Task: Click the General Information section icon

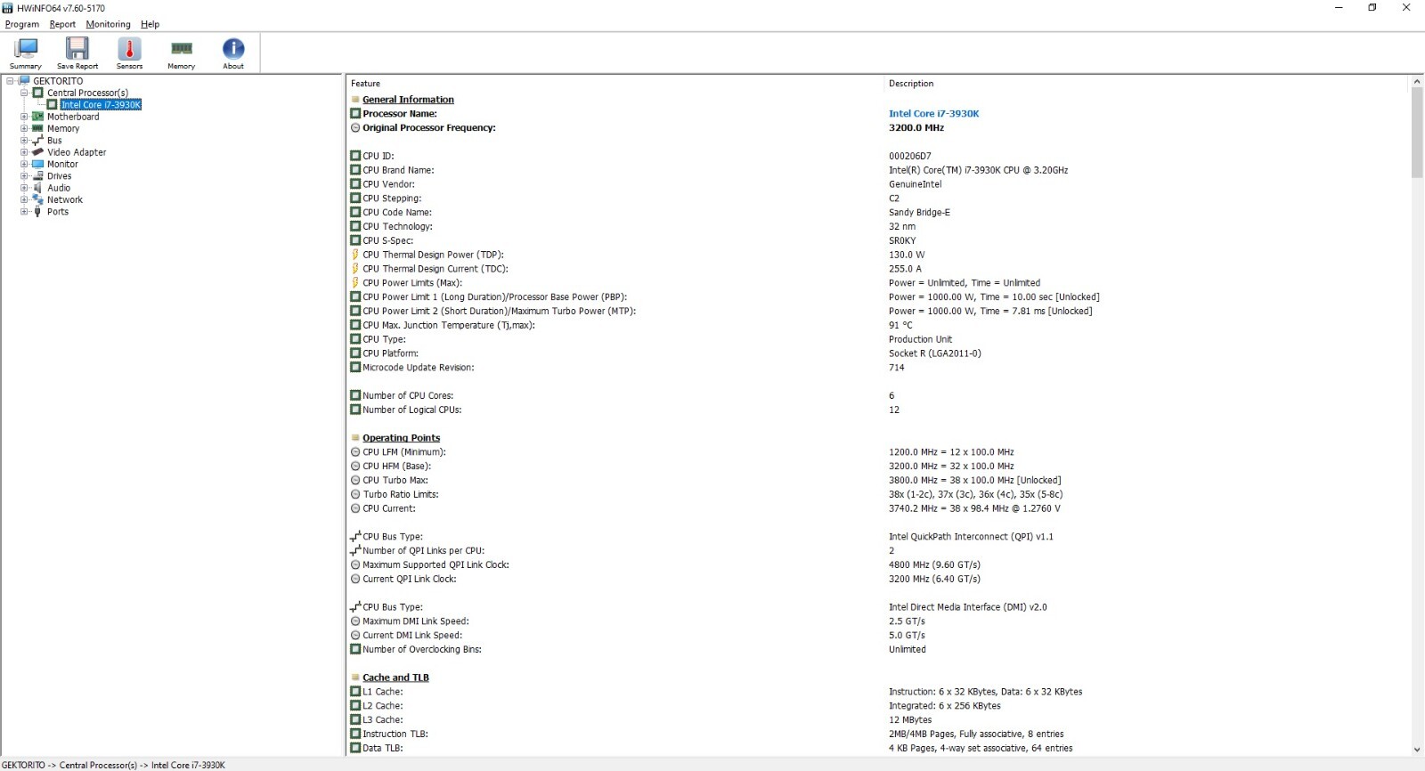Action: [x=355, y=100]
